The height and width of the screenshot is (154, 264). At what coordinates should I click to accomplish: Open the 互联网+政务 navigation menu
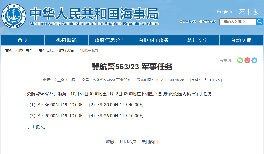click(x=154, y=40)
